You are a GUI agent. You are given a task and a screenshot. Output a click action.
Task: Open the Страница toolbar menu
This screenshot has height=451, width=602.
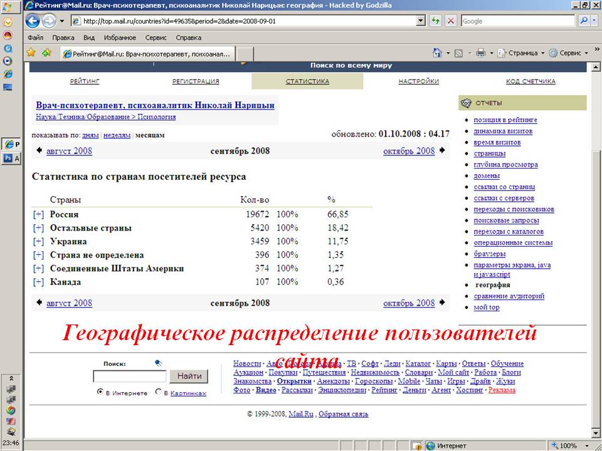pos(521,53)
